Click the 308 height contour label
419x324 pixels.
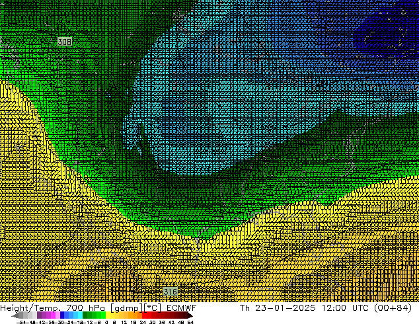pyautogui.click(x=65, y=42)
